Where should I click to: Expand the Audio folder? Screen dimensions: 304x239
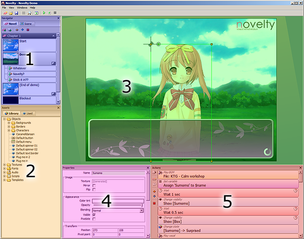pos(4,172)
